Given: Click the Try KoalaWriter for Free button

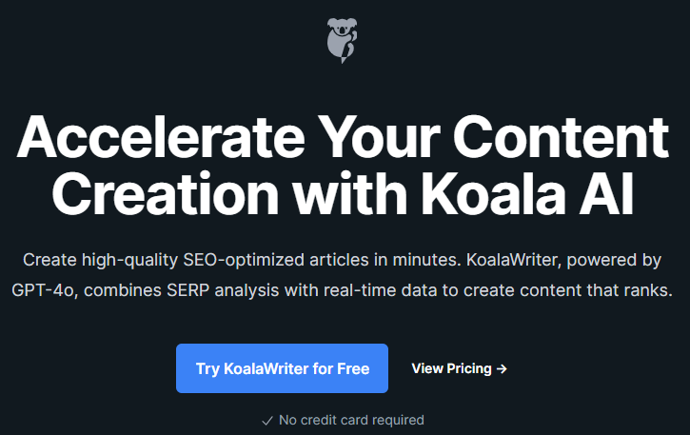Looking at the screenshot, I should 282,368.
